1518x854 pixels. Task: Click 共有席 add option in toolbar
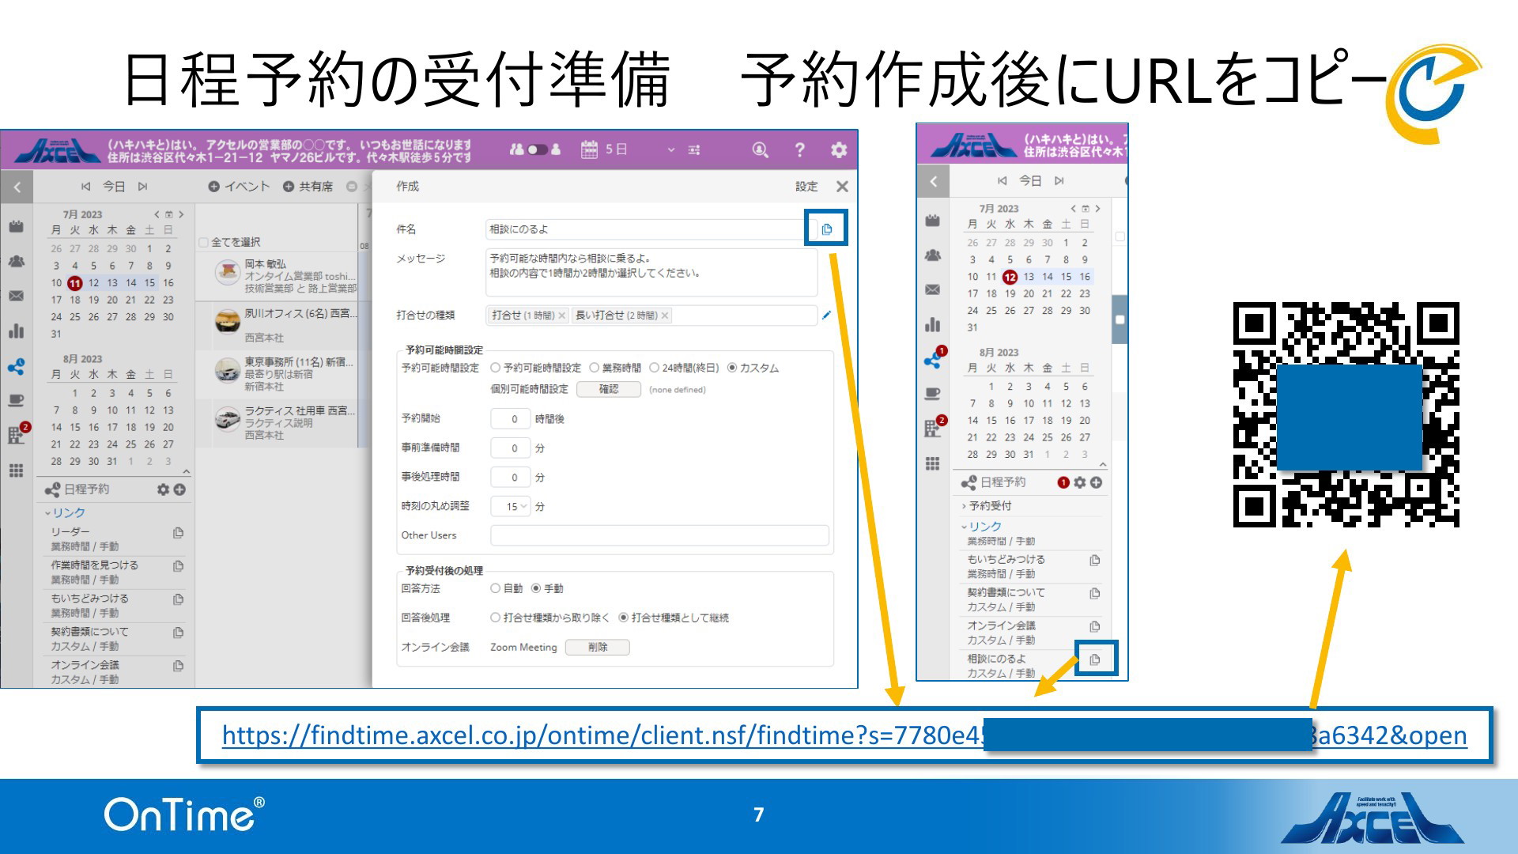(308, 187)
